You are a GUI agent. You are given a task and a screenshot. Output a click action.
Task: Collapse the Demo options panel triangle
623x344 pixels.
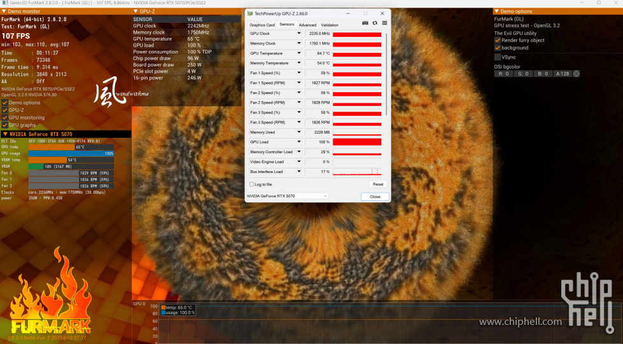tap(496, 11)
